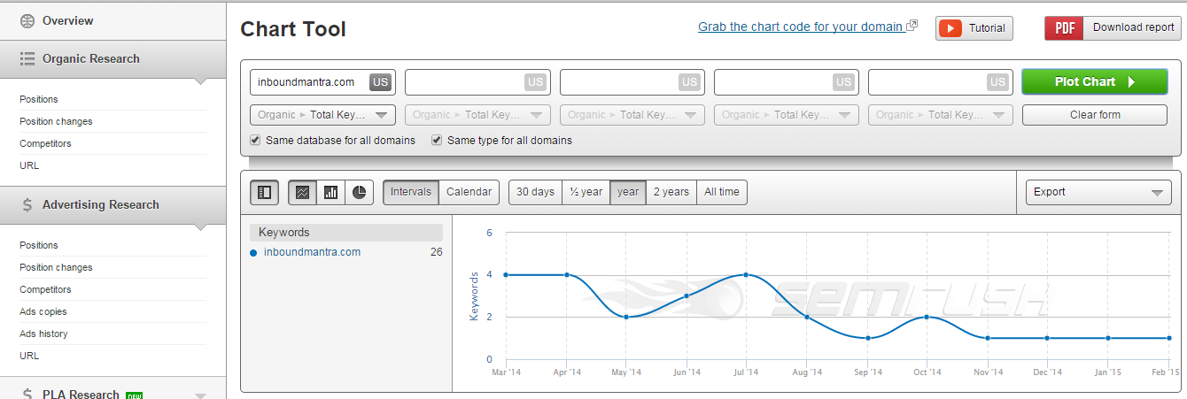This screenshot has height=399, width=1187.
Task: Open the Export dropdown
Action: [x=1098, y=192]
